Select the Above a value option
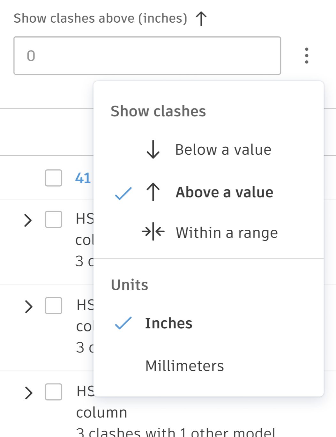Screen dimensions: 336x437 pyautogui.click(x=225, y=192)
